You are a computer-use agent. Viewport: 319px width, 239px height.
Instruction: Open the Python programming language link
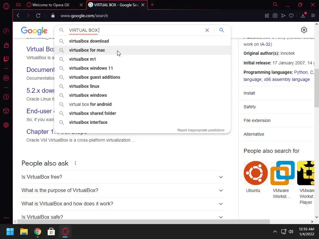pyautogui.click(x=301, y=72)
